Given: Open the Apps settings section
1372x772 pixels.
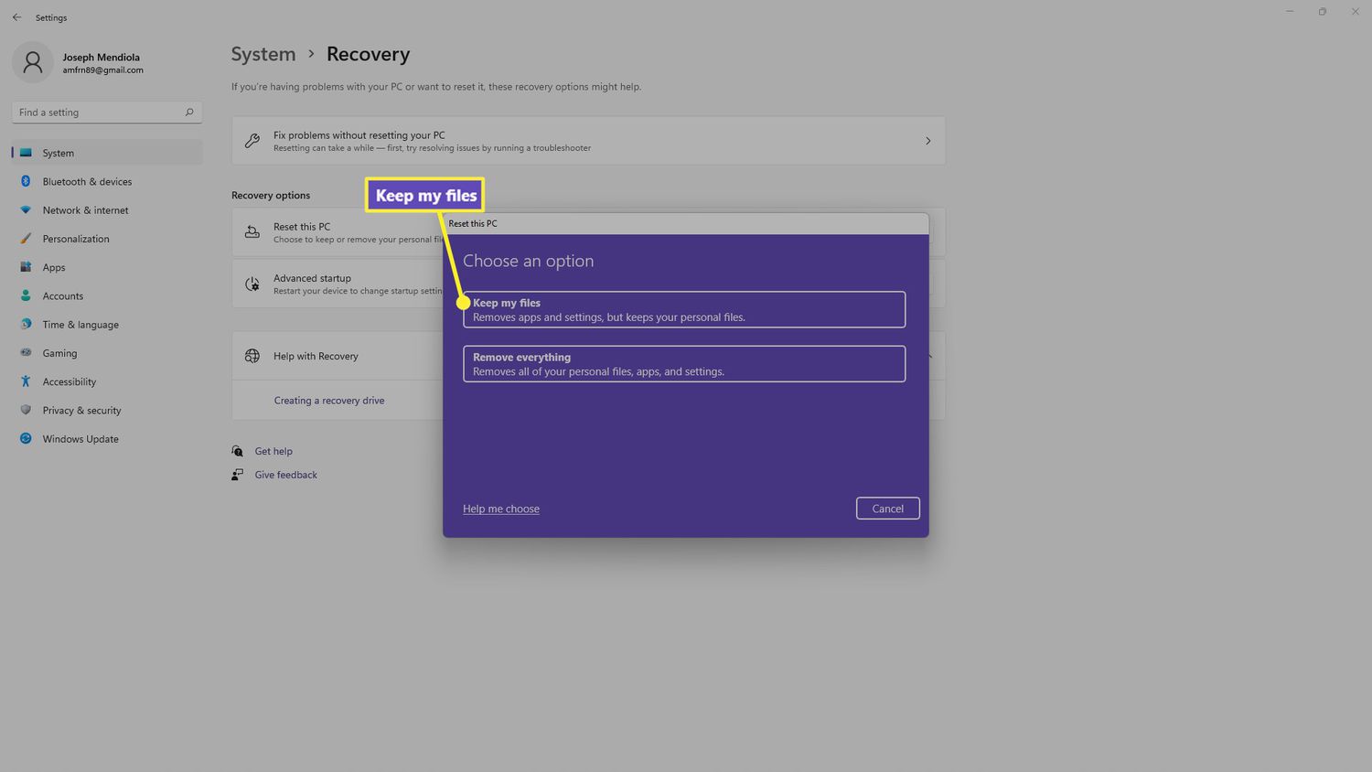Looking at the screenshot, I should coord(54,267).
